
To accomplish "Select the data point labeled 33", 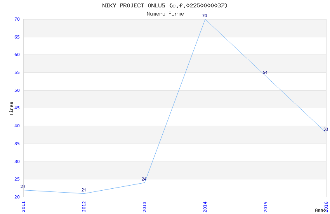I will (326, 129).
